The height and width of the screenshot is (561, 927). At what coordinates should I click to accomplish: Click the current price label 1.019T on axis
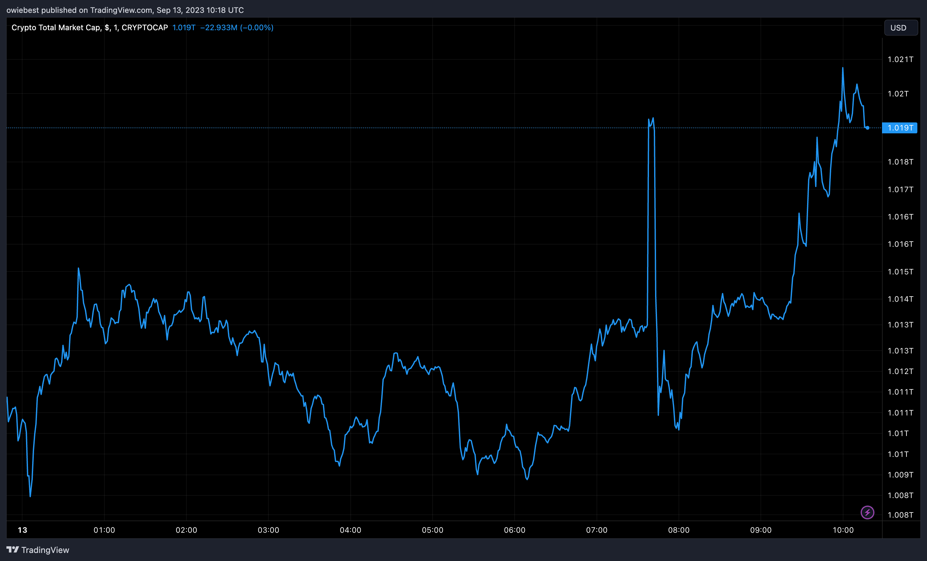(900, 128)
